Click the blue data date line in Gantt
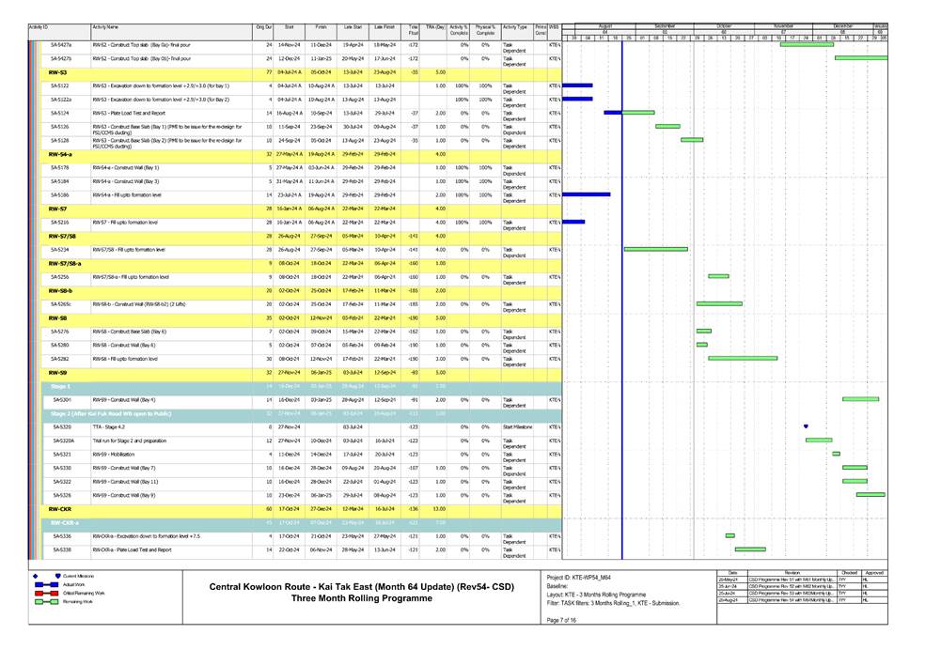This screenshot has height=665, width=941. click(621, 282)
